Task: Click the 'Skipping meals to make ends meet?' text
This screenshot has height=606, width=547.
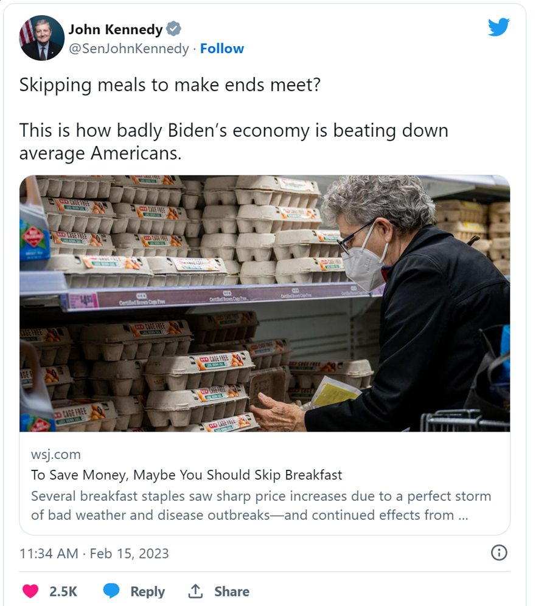Action: click(x=169, y=84)
